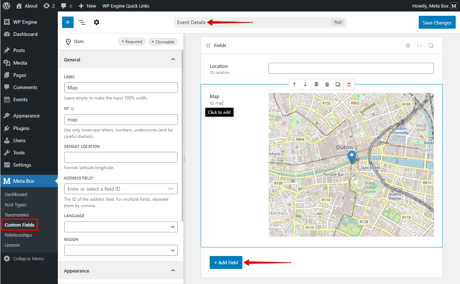The width and height of the screenshot is (460, 284).
Task: Collapse the Appearance section
Action: point(173,271)
